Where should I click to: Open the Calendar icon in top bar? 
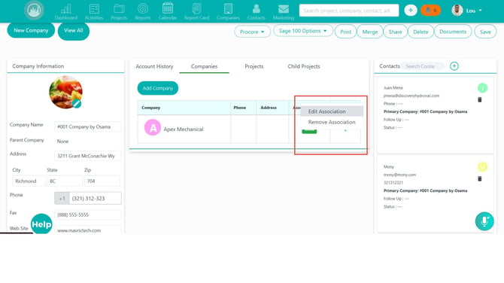pyautogui.click(x=168, y=8)
